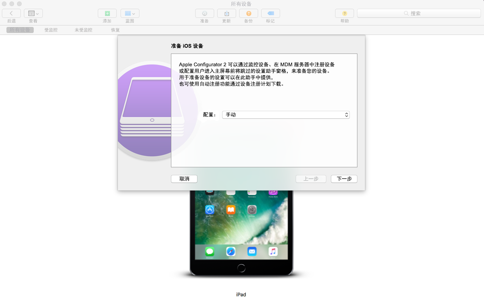The width and height of the screenshot is (484, 299).
Task: Expand the 蓝图 blueprints dropdown
Action: click(130, 13)
